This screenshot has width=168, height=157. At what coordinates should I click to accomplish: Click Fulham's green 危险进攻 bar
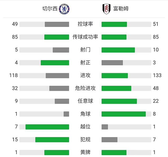116,88
